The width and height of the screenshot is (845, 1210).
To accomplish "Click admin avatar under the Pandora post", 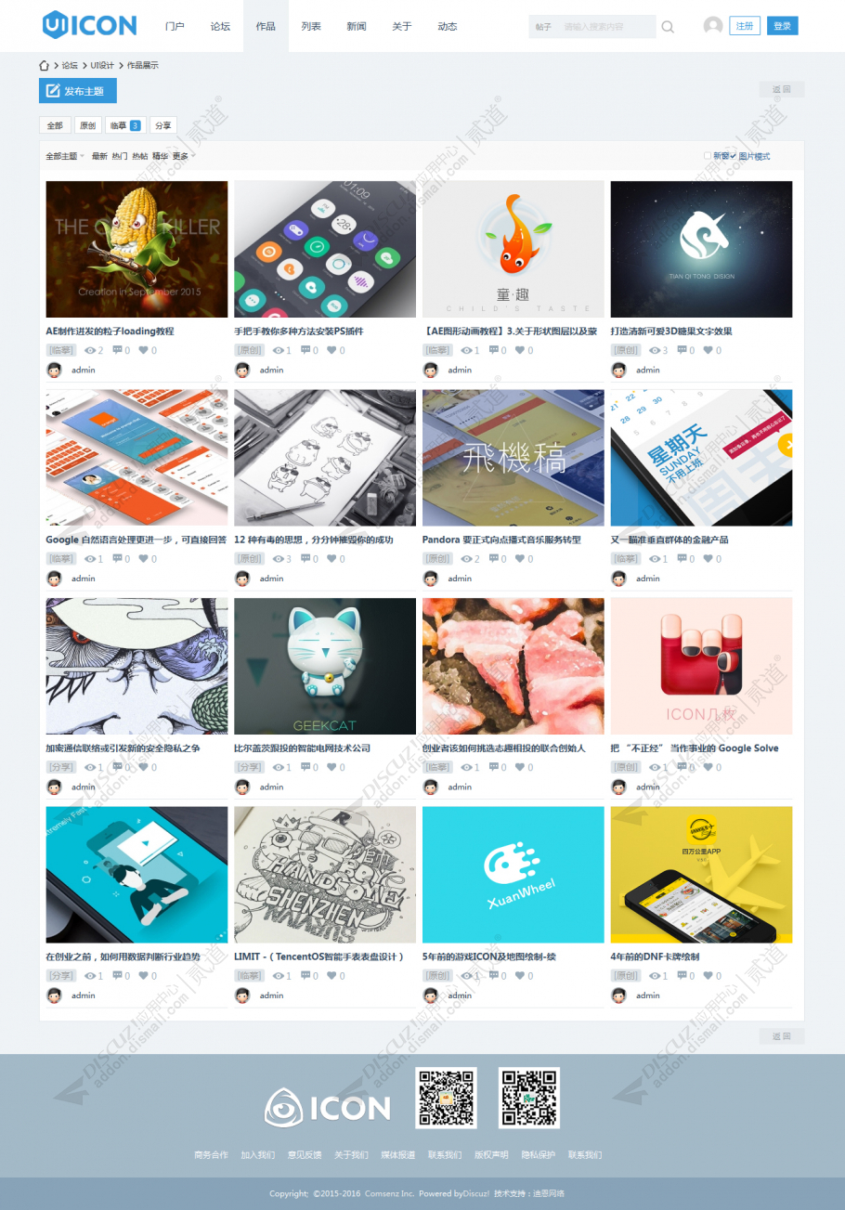I will [x=430, y=579].
